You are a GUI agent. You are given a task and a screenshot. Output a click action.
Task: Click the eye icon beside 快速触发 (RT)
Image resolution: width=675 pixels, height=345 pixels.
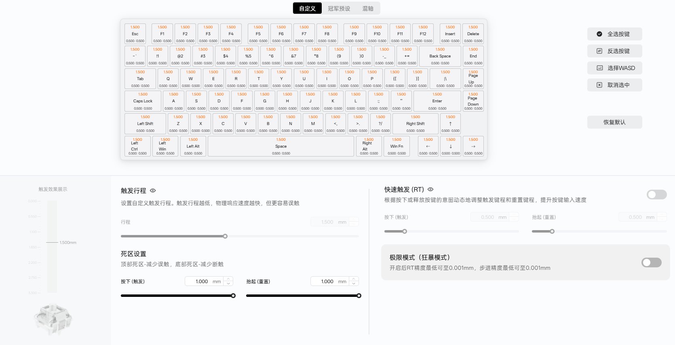[430, 189]
